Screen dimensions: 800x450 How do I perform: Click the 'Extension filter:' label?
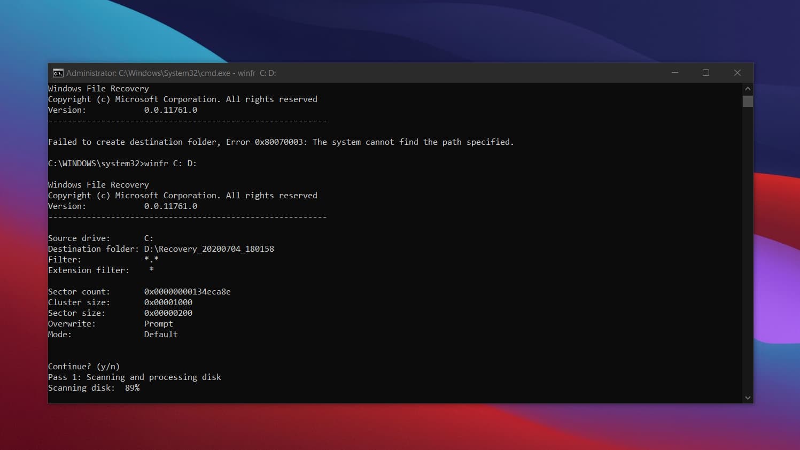89,270
